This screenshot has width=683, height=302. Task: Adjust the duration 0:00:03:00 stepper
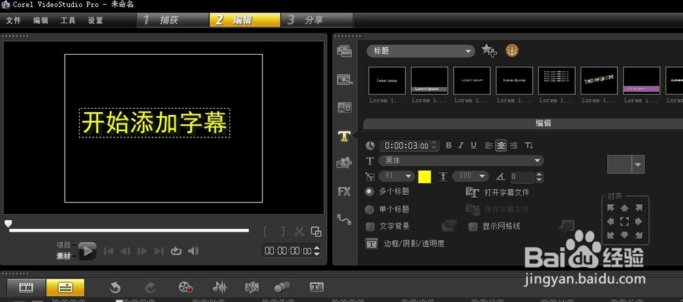[434, 146]
